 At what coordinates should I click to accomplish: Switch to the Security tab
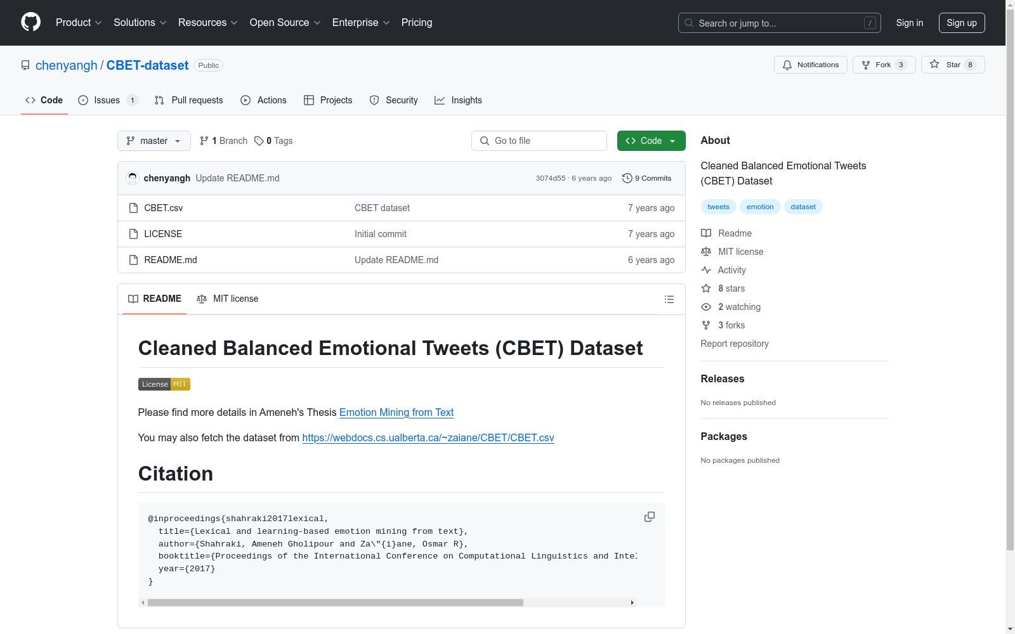394,100
